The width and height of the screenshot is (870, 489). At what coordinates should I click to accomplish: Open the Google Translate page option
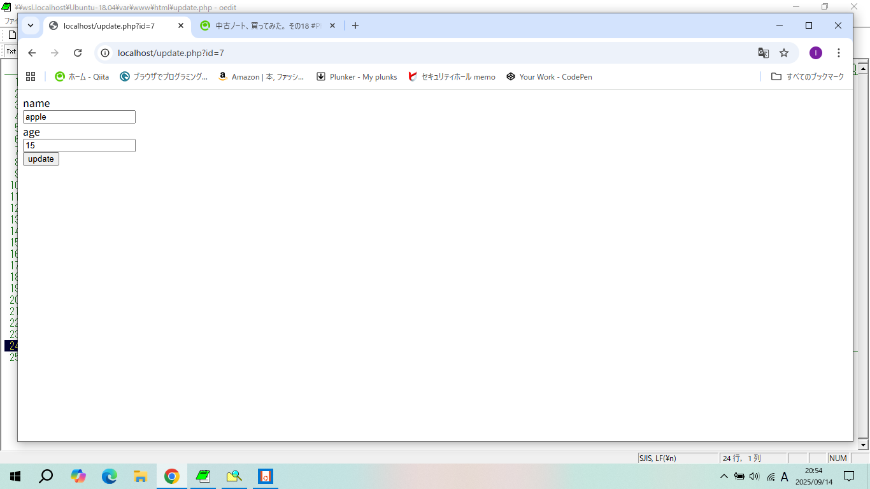click(763, 53)
